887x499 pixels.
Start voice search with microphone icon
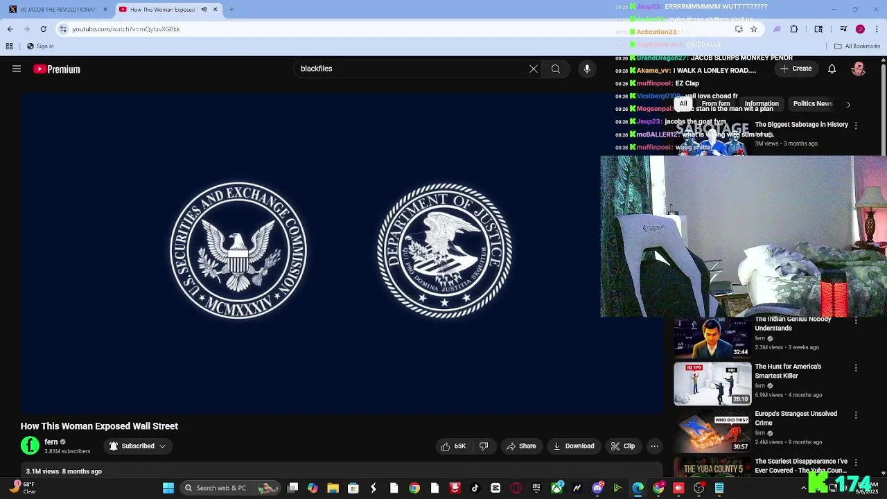click(x=587, y=69)
